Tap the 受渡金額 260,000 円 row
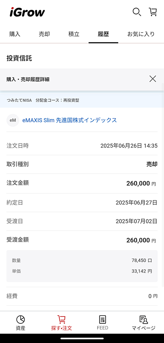Viewport: 164px width, 343px height. (x=82, y=240)
